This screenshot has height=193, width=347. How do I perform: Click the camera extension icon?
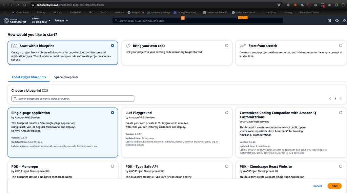point(329,5)
